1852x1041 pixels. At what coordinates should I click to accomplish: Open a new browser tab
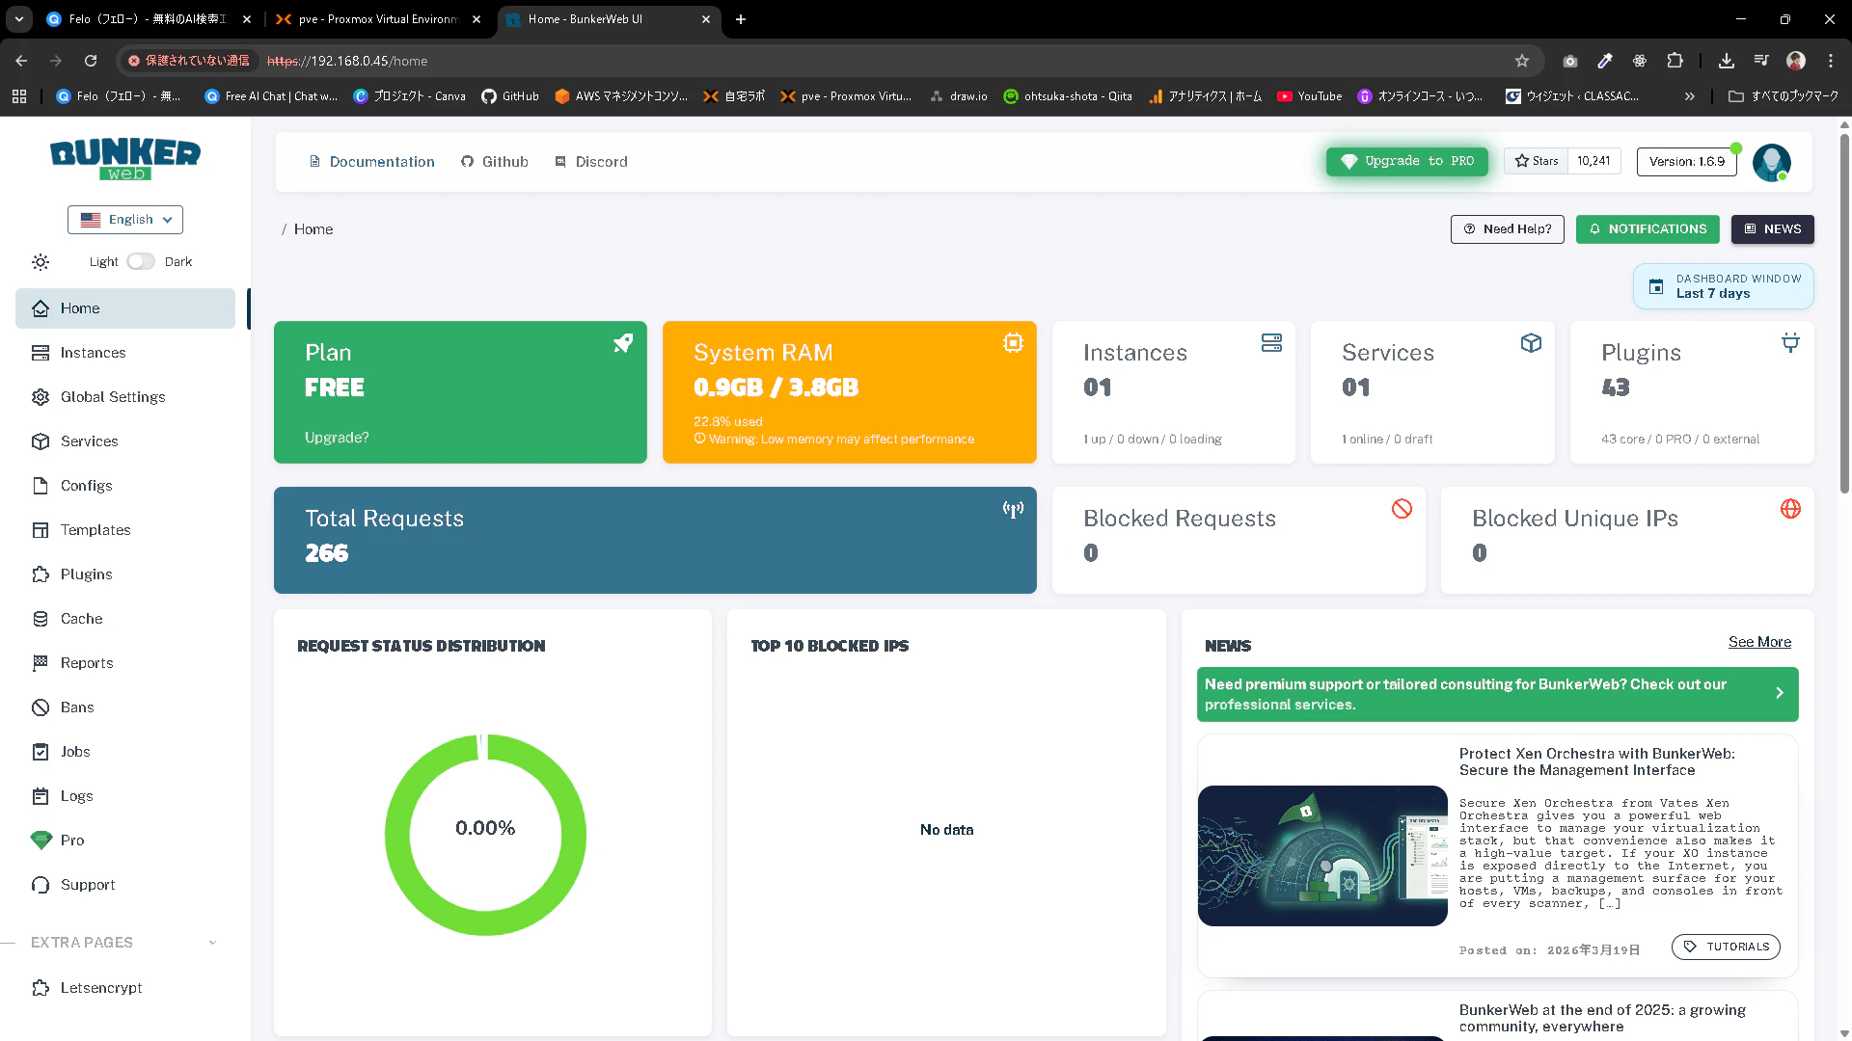pyautogui.click(x=741, y=19)
